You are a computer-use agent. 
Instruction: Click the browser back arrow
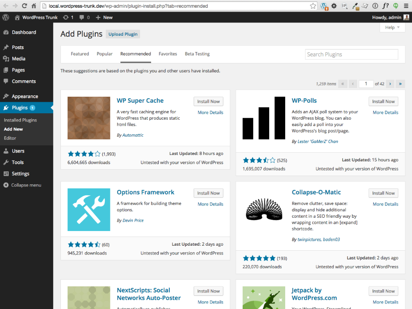5,6
